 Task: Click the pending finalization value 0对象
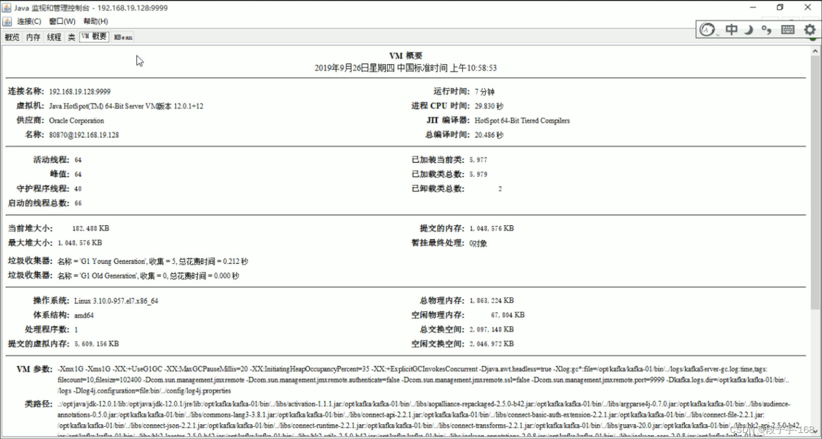[478, 243]
